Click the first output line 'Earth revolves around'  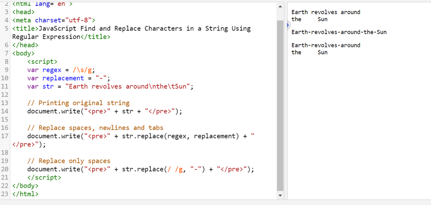[x=326, y=12]
